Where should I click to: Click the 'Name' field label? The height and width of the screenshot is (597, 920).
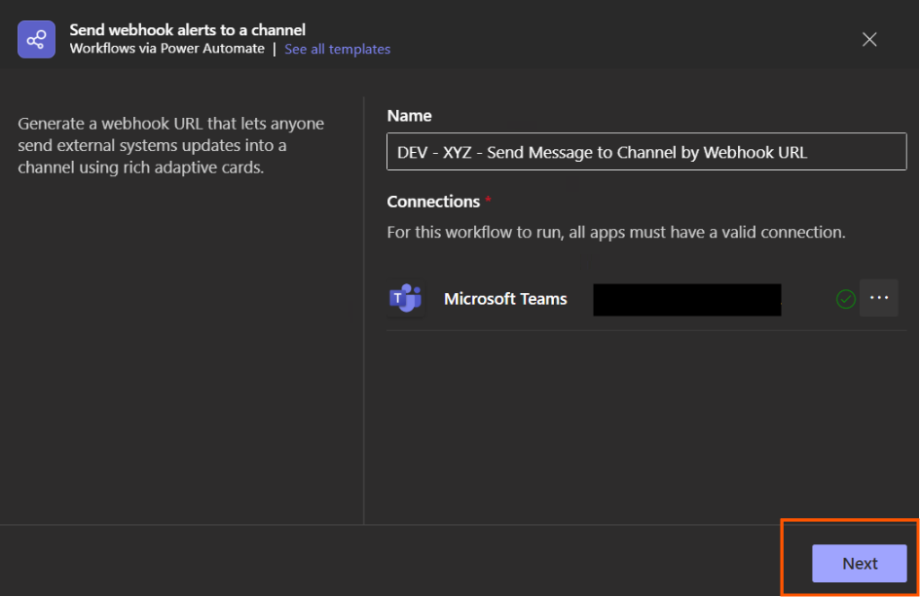click(x=410, y=116)
